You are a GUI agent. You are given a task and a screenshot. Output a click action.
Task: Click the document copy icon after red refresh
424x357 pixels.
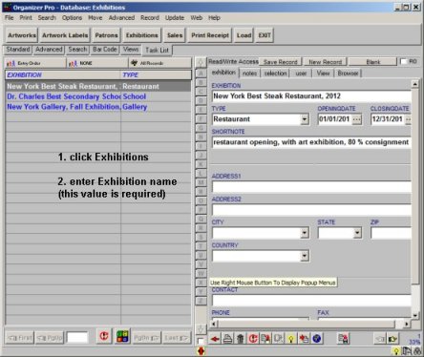pos(265,339)
